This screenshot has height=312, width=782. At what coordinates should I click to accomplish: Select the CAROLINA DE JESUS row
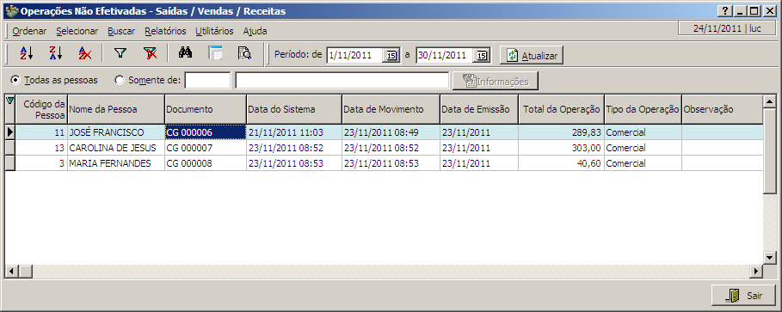click(384, 148)
